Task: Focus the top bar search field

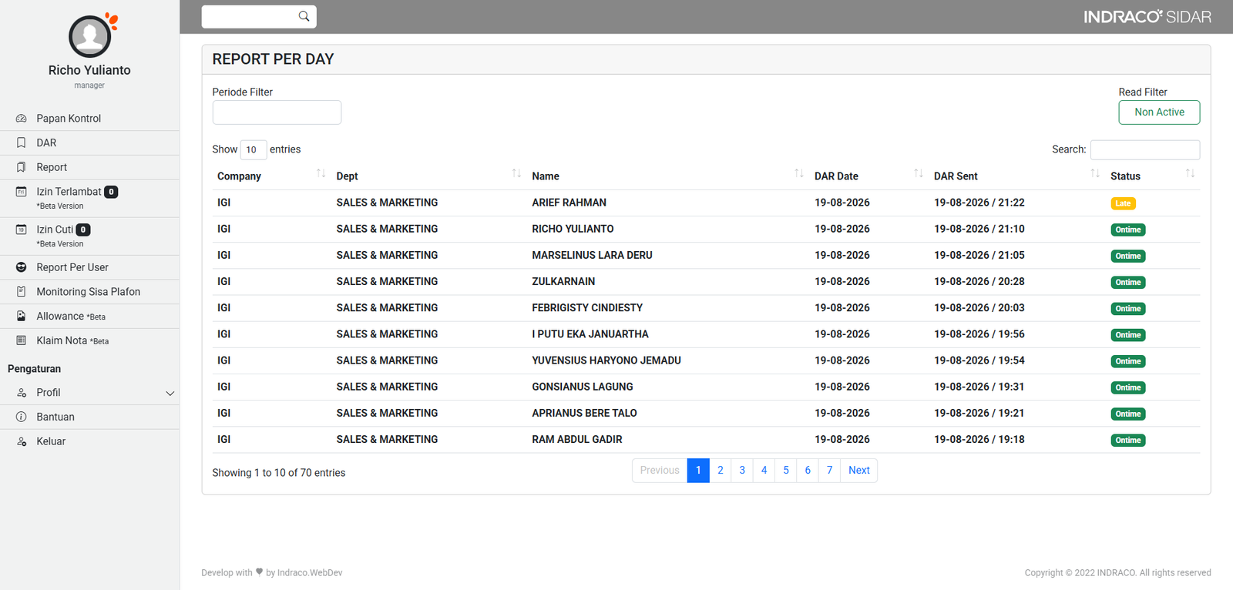Action: (x=250, y=16)
